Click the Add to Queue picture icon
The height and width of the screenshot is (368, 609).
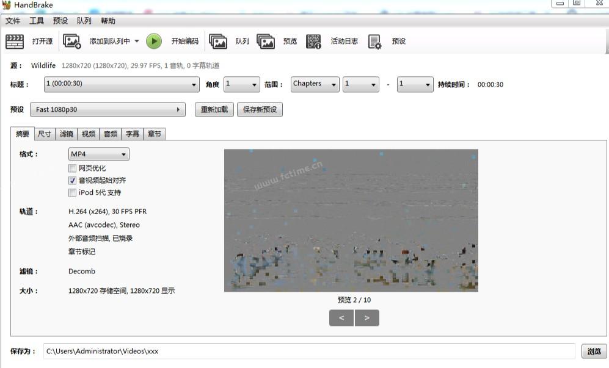tap(72, 41)
